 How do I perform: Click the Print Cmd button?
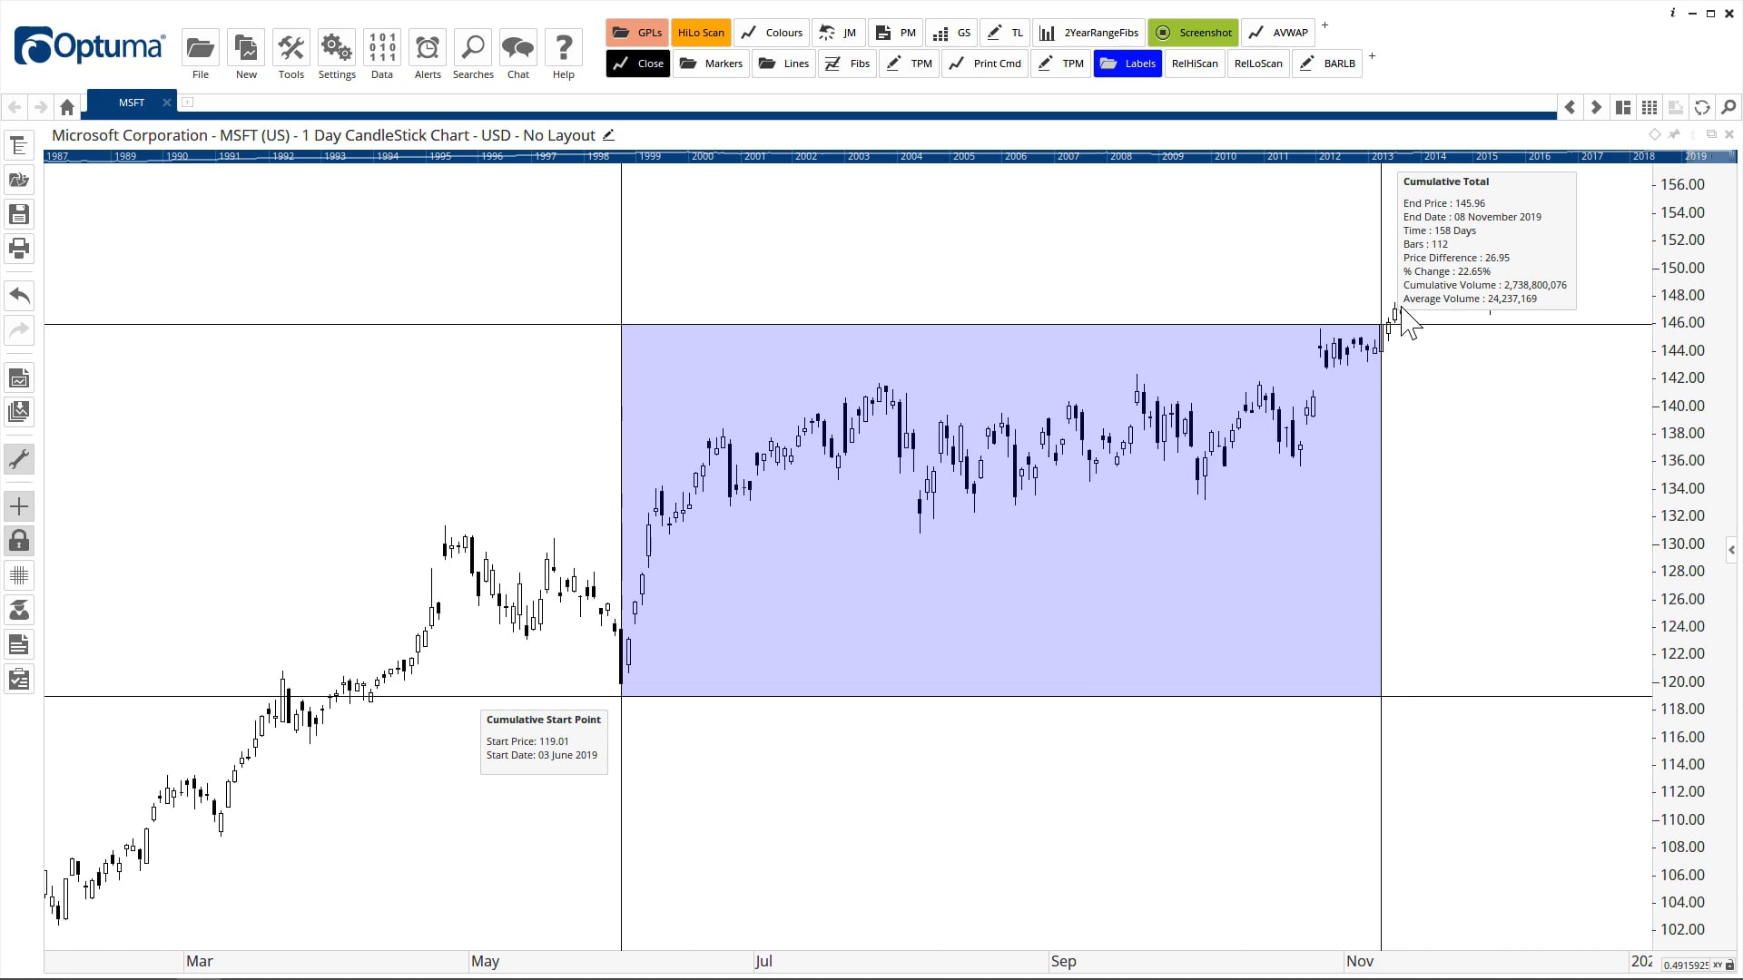[985, 64]
